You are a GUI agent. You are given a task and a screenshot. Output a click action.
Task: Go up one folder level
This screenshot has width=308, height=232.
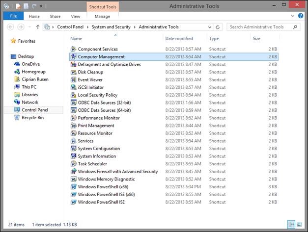[x=38, y=27]
